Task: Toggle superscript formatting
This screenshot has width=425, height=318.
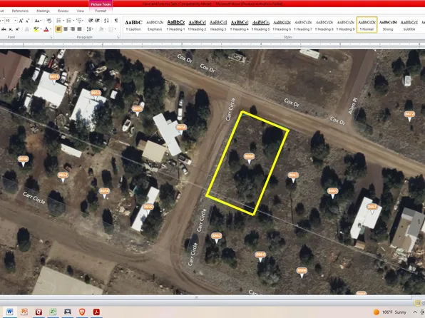Action: coord(17,29)
